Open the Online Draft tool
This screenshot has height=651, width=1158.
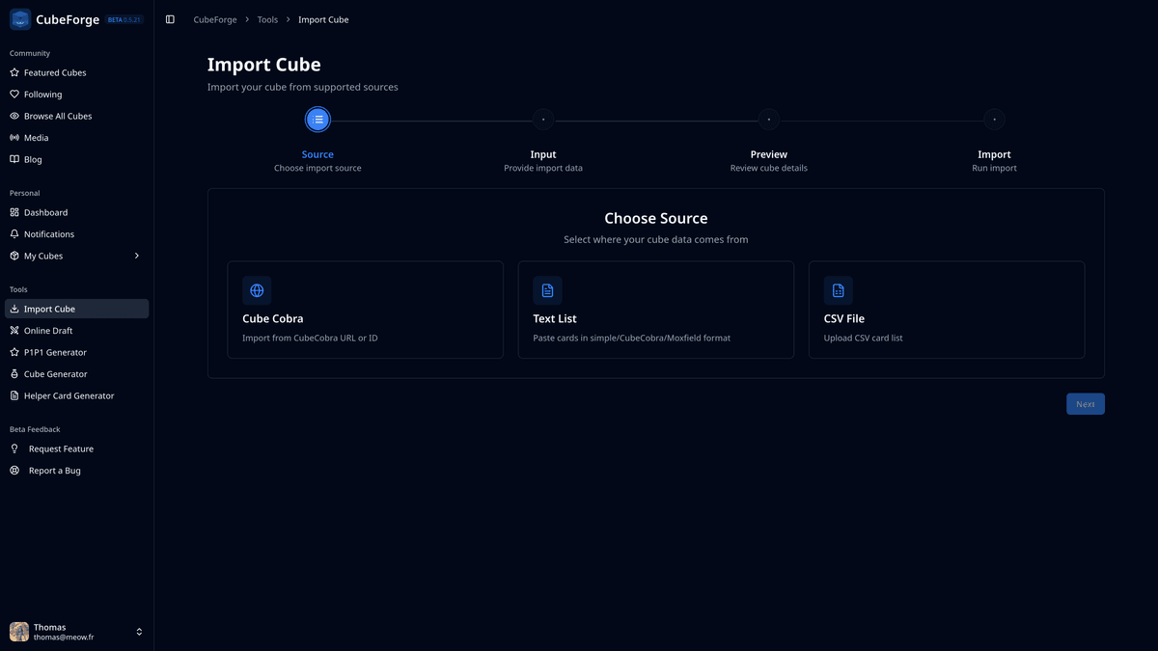click(54, 330)
